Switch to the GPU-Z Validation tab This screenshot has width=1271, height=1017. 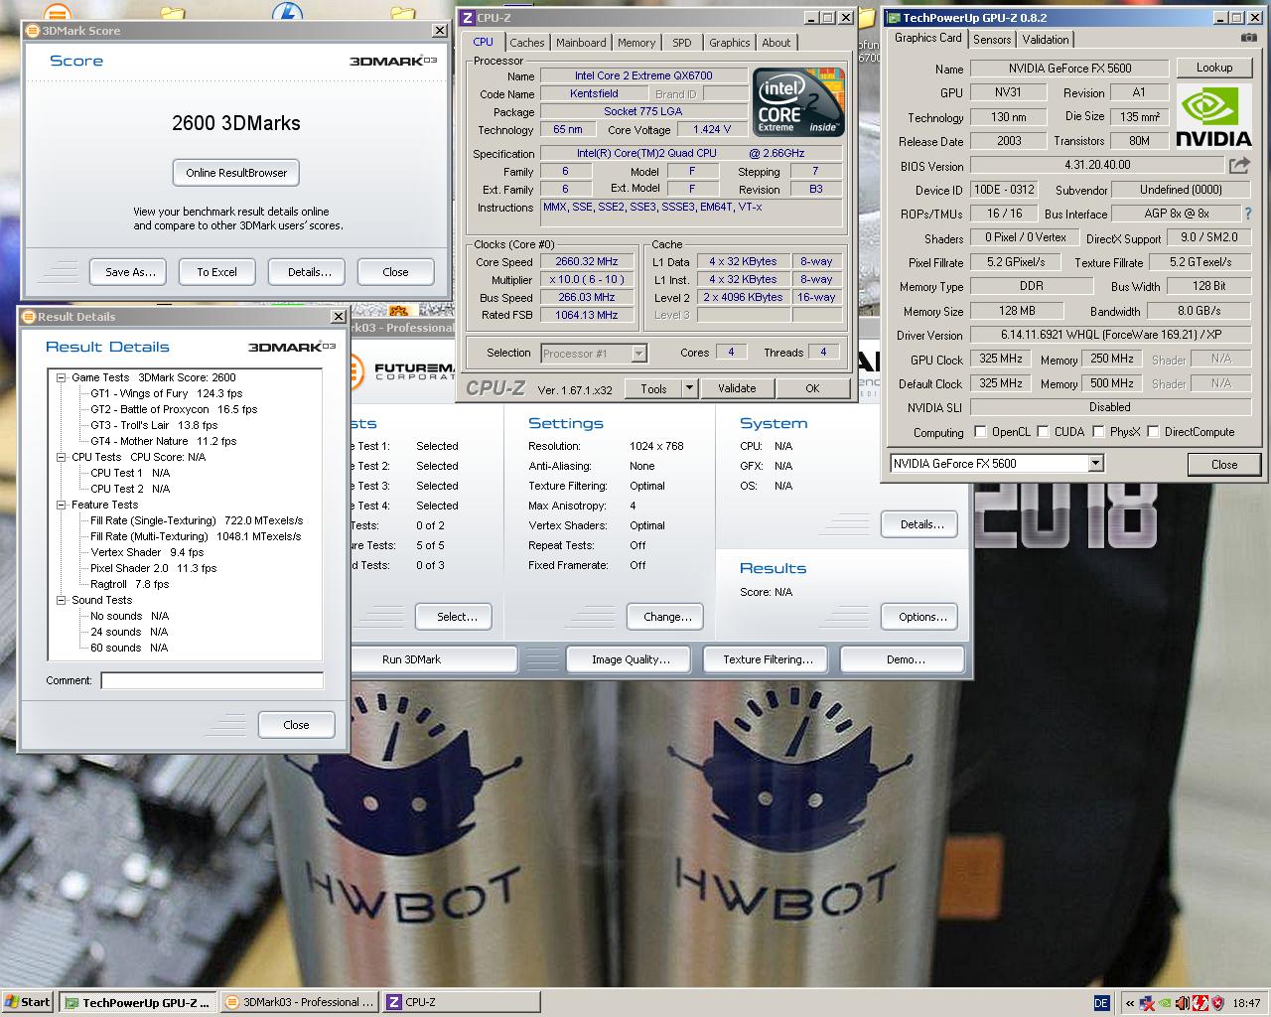pyautogui.click(x=1046, y=40)
